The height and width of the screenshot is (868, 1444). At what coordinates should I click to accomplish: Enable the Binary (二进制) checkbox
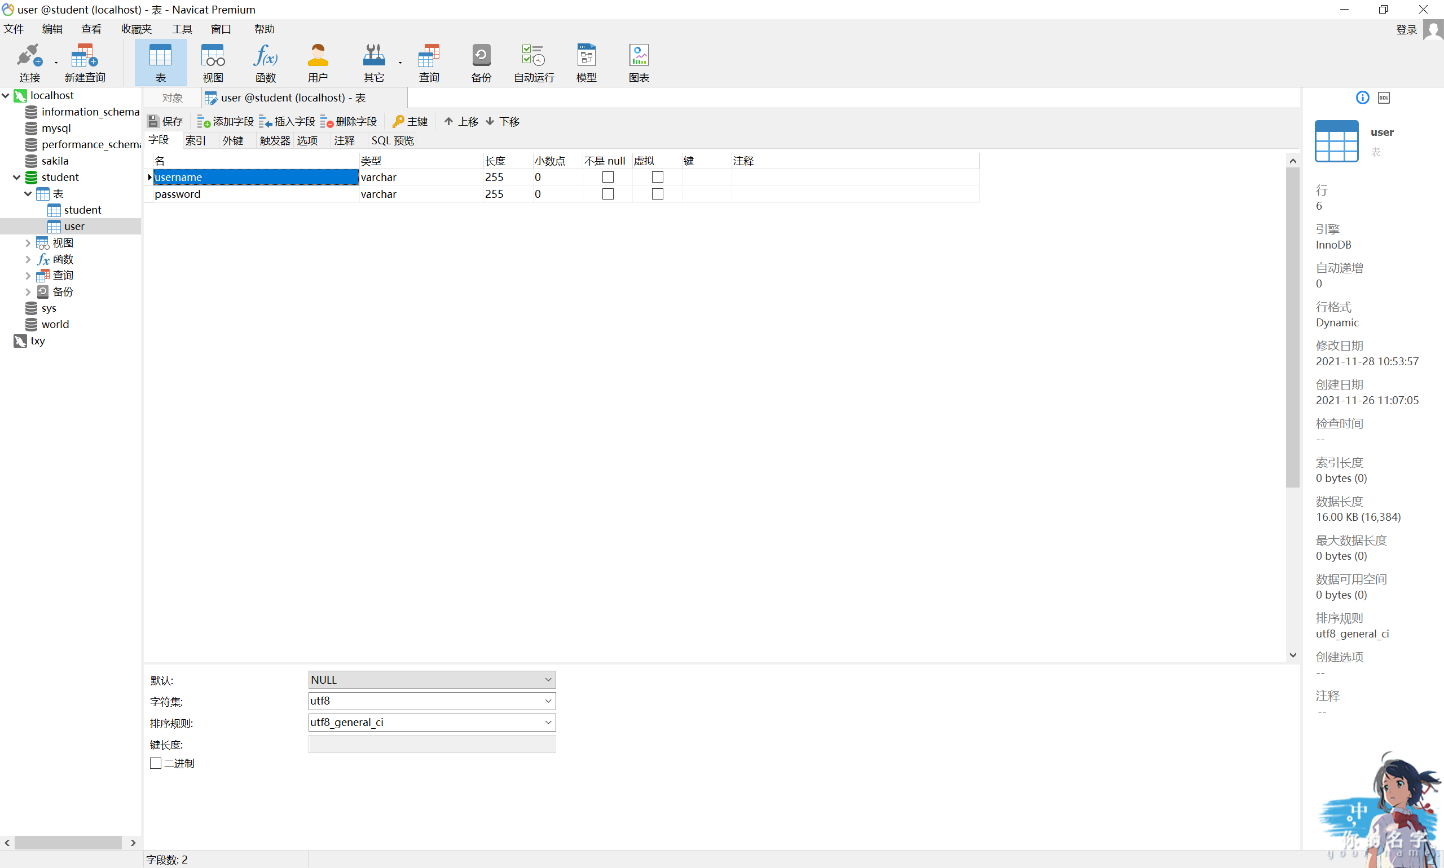click(x=156, y=763)
